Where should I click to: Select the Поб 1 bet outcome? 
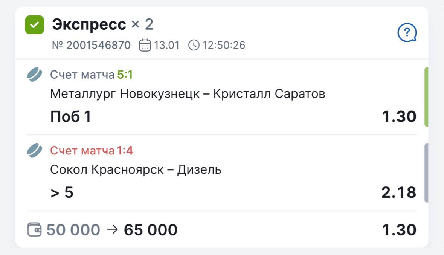pos(71,117)
